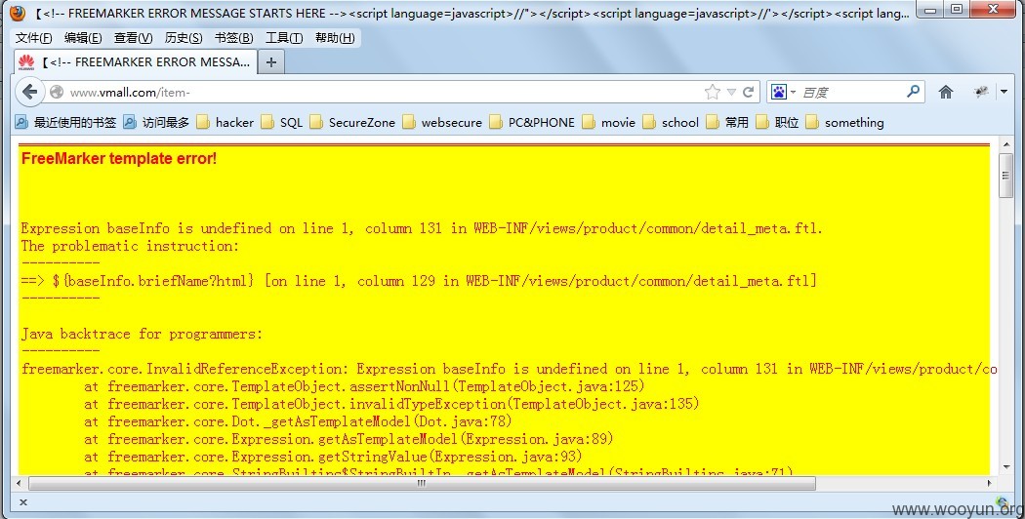Open the 历史(S) menu
The width and height of the screenshot is (1025, 519).
184,38
